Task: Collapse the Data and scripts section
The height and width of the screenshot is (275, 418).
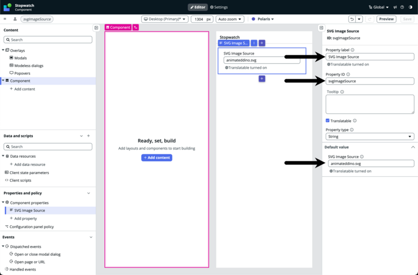Action: point(81,136)
